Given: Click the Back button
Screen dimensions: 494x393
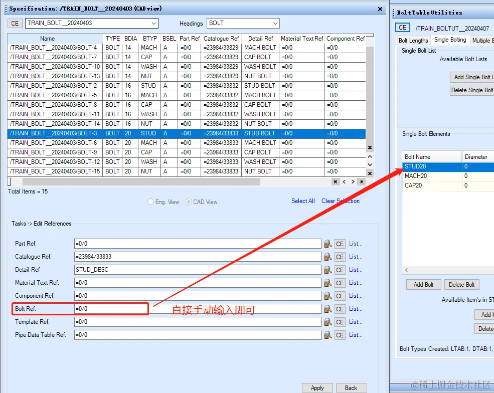Looking at the screenshot, I should click(x=351, y=388).
